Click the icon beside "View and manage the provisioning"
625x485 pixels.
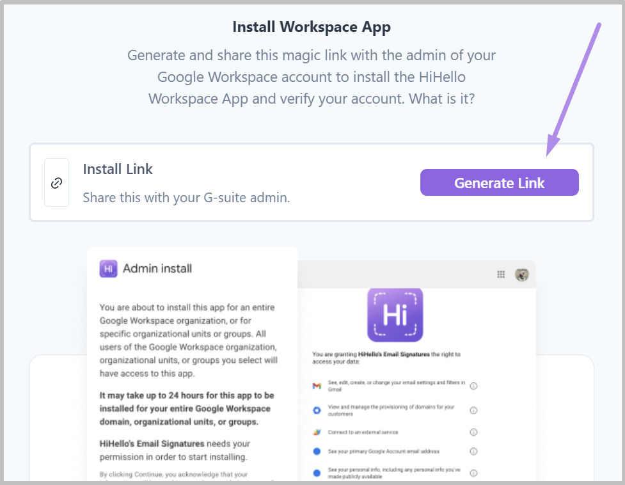317,411
